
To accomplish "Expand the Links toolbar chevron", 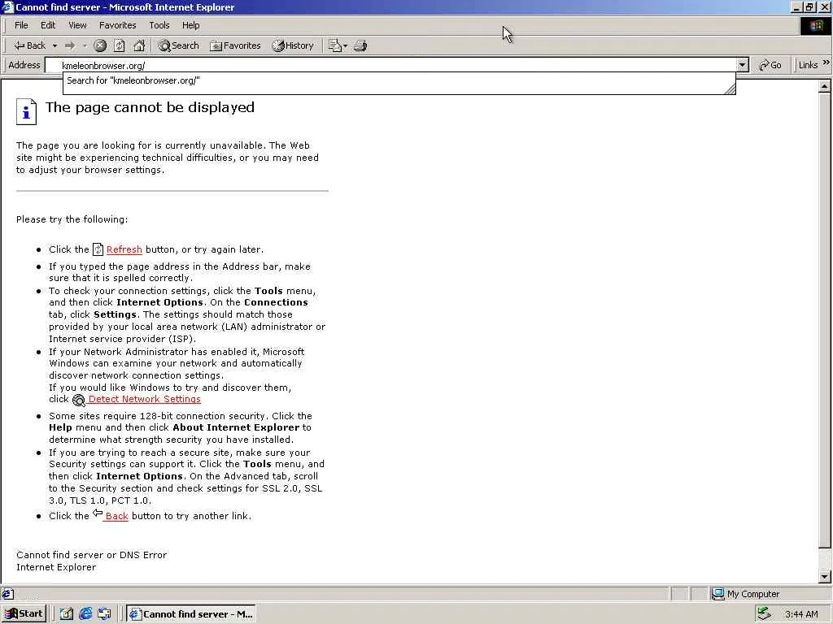I will [826, 63].
